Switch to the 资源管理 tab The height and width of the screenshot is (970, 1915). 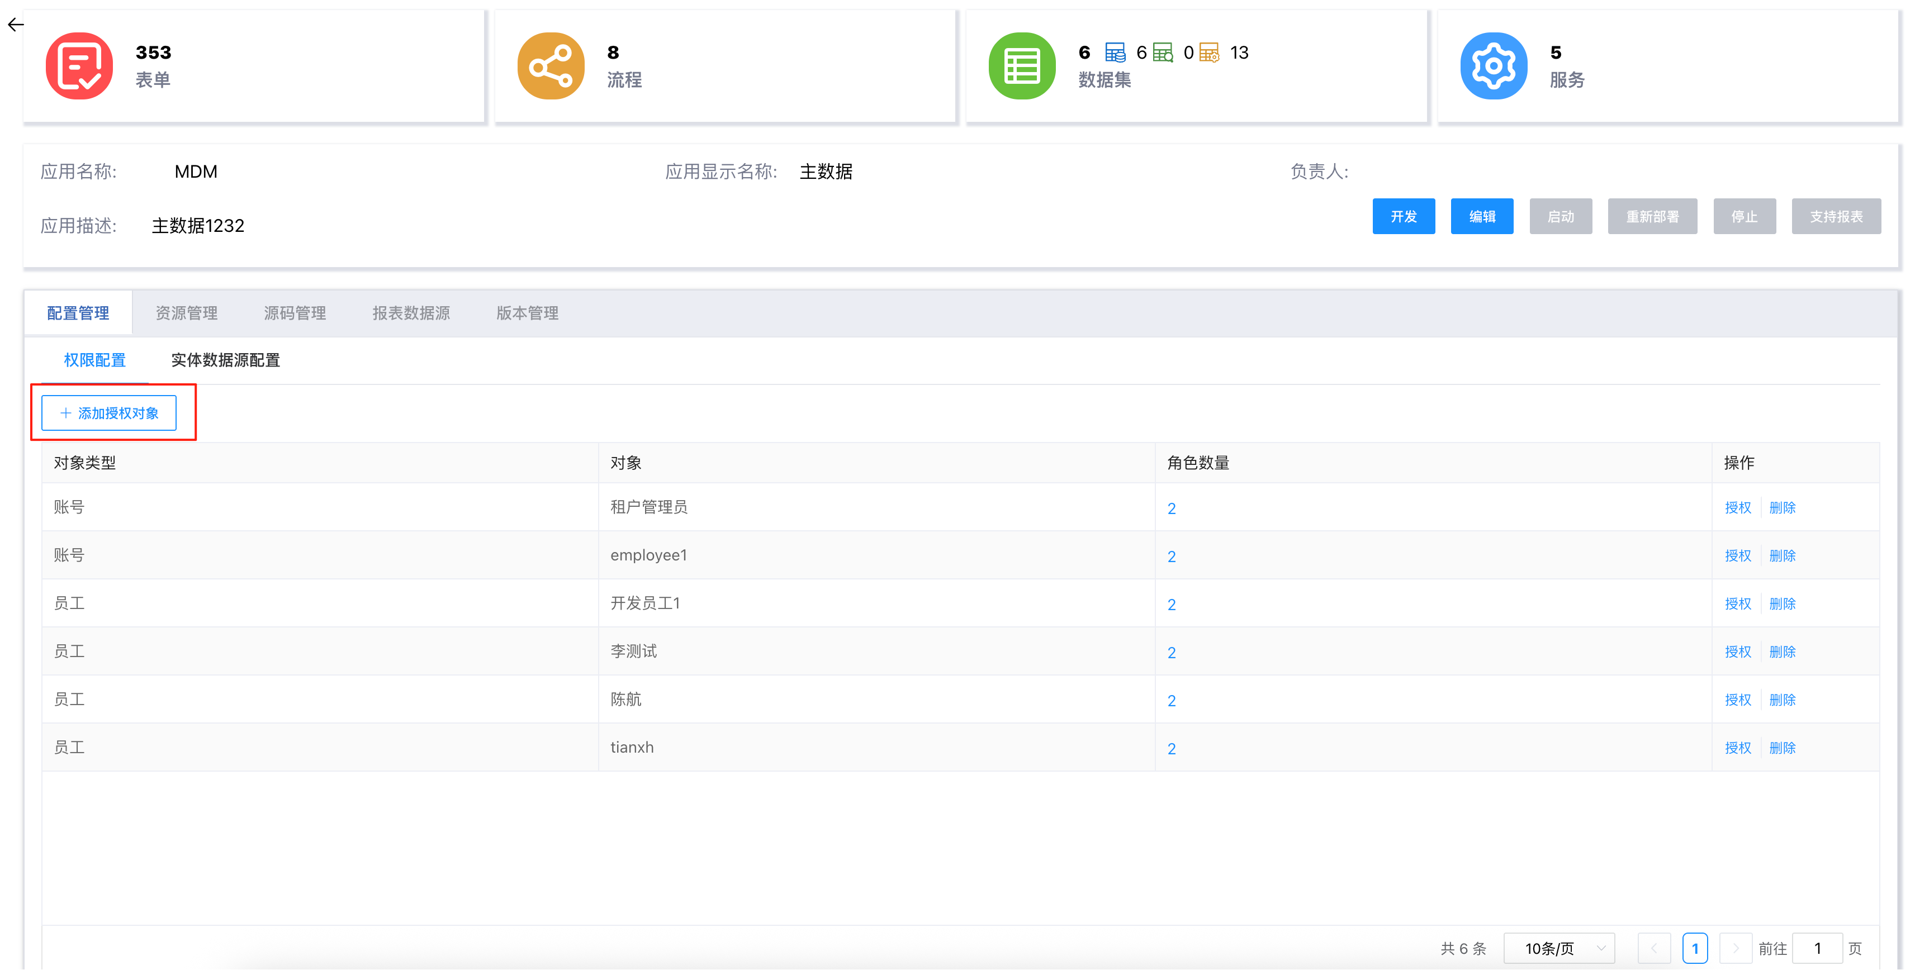[186, 313]
